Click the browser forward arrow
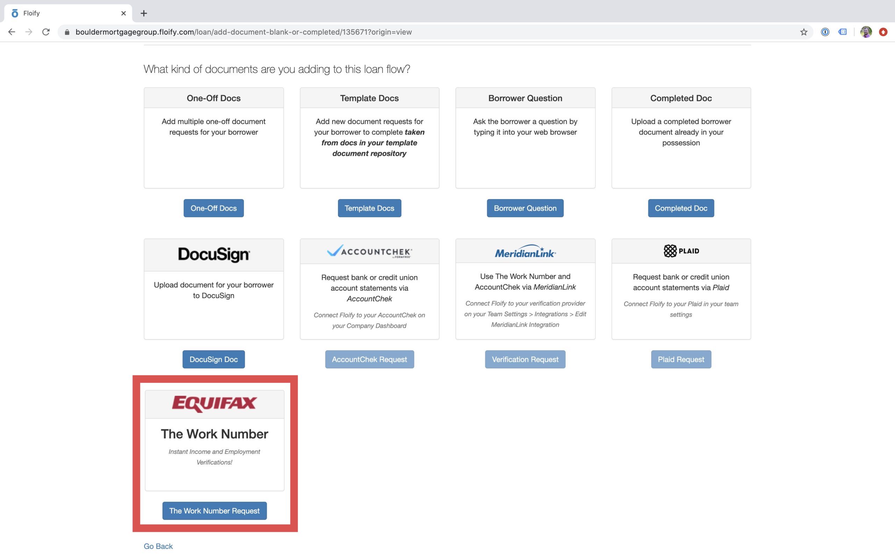 pyautogui.click(x=28, y=32)
